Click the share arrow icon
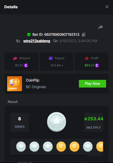 click(101, 27)
